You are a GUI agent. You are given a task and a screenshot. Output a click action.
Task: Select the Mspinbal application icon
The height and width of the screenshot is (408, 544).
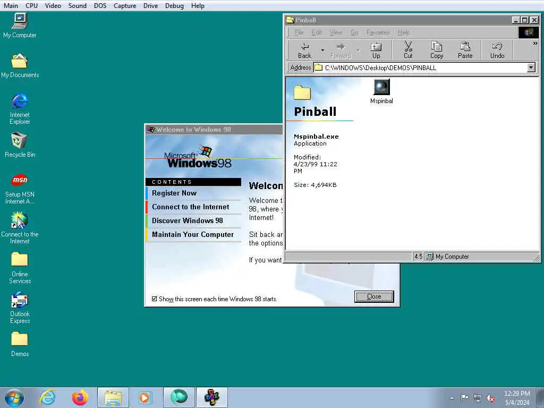381,91
